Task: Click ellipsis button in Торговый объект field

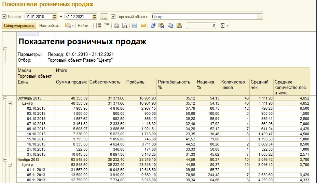Action: click(x=260, y=17)
